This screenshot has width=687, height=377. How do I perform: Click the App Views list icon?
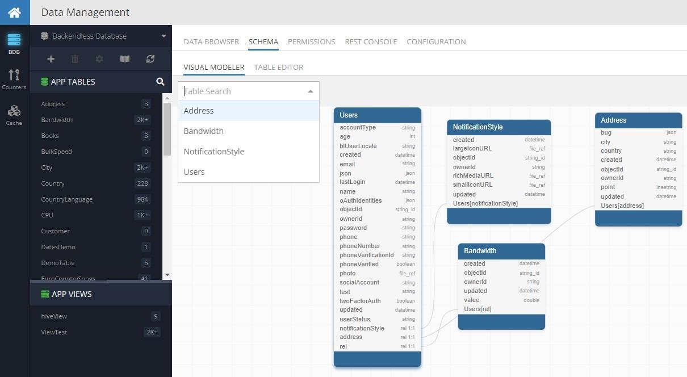45,294
